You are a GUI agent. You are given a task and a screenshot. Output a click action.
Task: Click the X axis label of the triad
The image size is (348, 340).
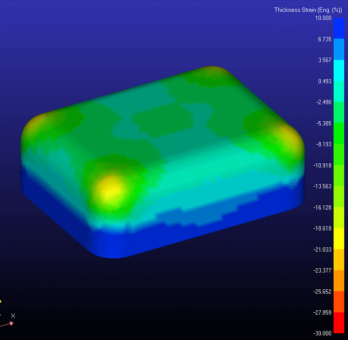[13, 315]
